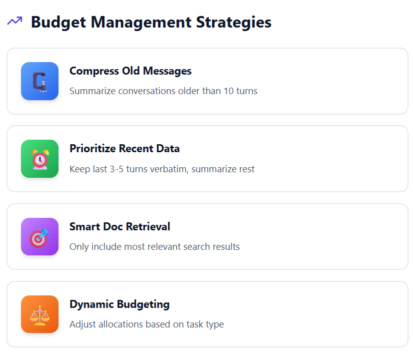The width and height of the screenshot is (413, 352).
Task: Select the Compress Old Messages title
Action: tap(130, 71)
